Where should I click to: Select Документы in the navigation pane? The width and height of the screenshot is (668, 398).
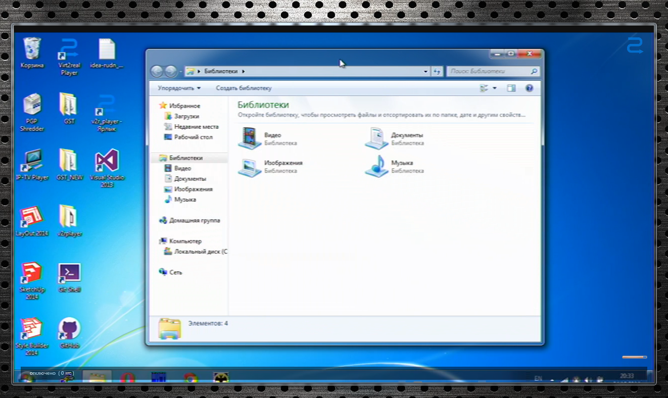coord(185,179)
